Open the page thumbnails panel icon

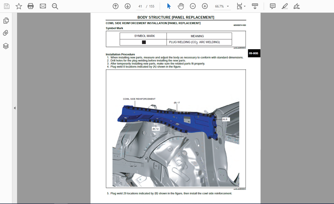6,21
